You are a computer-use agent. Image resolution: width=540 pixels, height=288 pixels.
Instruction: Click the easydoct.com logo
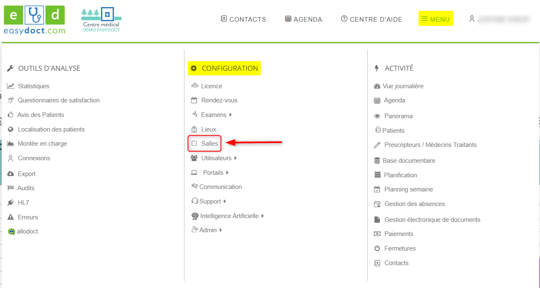(x=34, y=20)
